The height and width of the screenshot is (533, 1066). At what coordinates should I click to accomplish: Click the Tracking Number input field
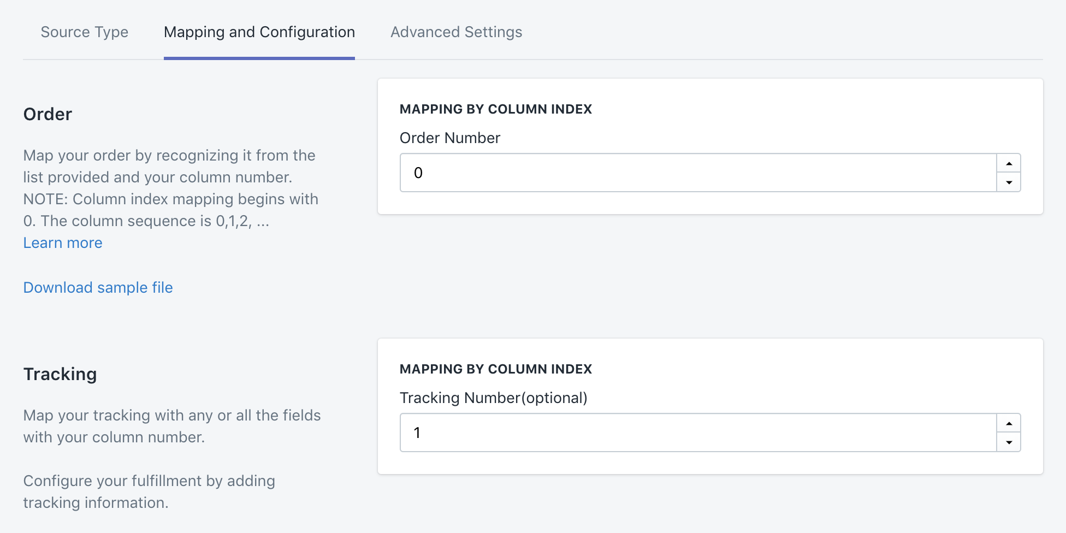pyautogui.click(x=698, y=433)
